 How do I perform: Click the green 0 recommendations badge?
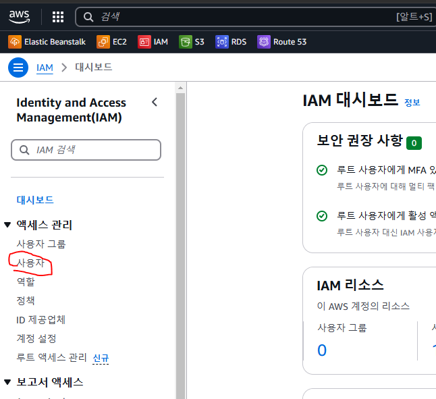click(x=414, y=143)
